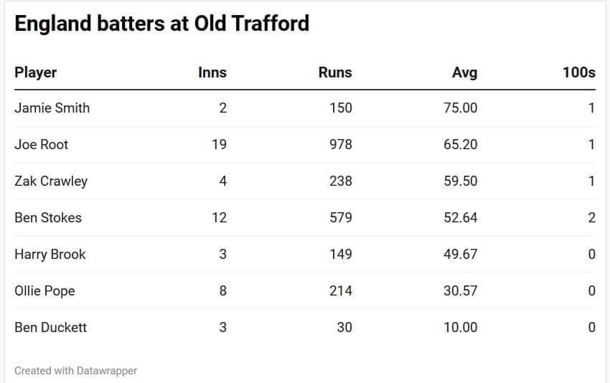Select the Runs column header

click(335, 72)
